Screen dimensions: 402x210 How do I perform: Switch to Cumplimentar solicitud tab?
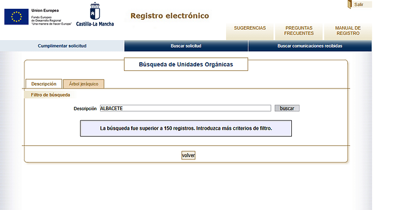pos(62,46)
